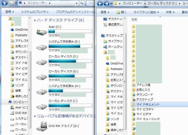Image resolution: width=188 pixels, height=135 pixels.
Task: Click システムのプロパティ in toolbar
Action: pyautogui.click(x=35, y=12)
